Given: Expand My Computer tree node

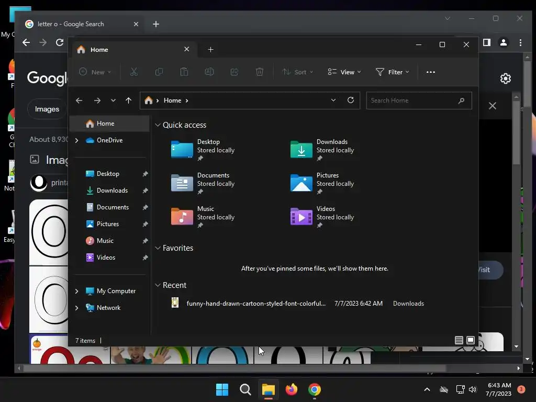Looking at the screenshot, I should coord(76,291).
